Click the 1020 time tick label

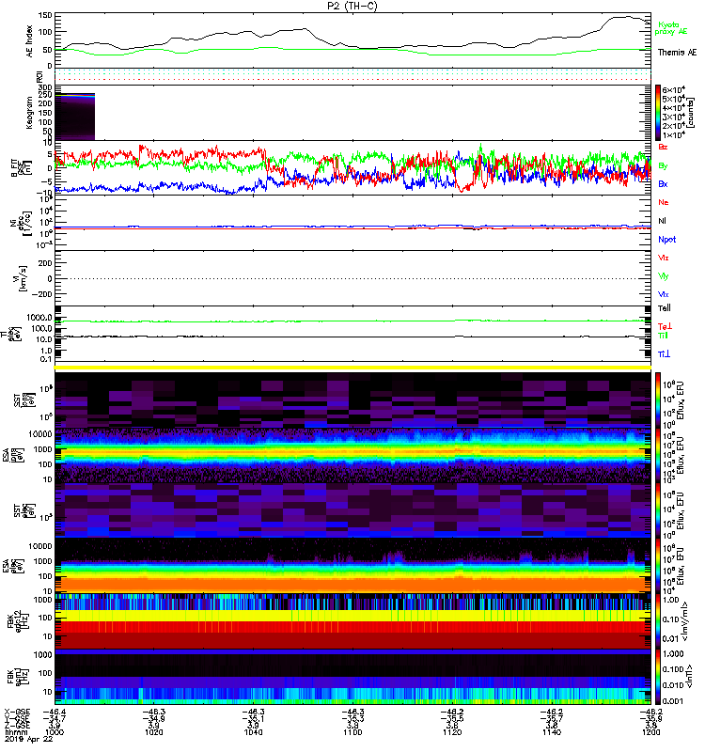[153, 732]
